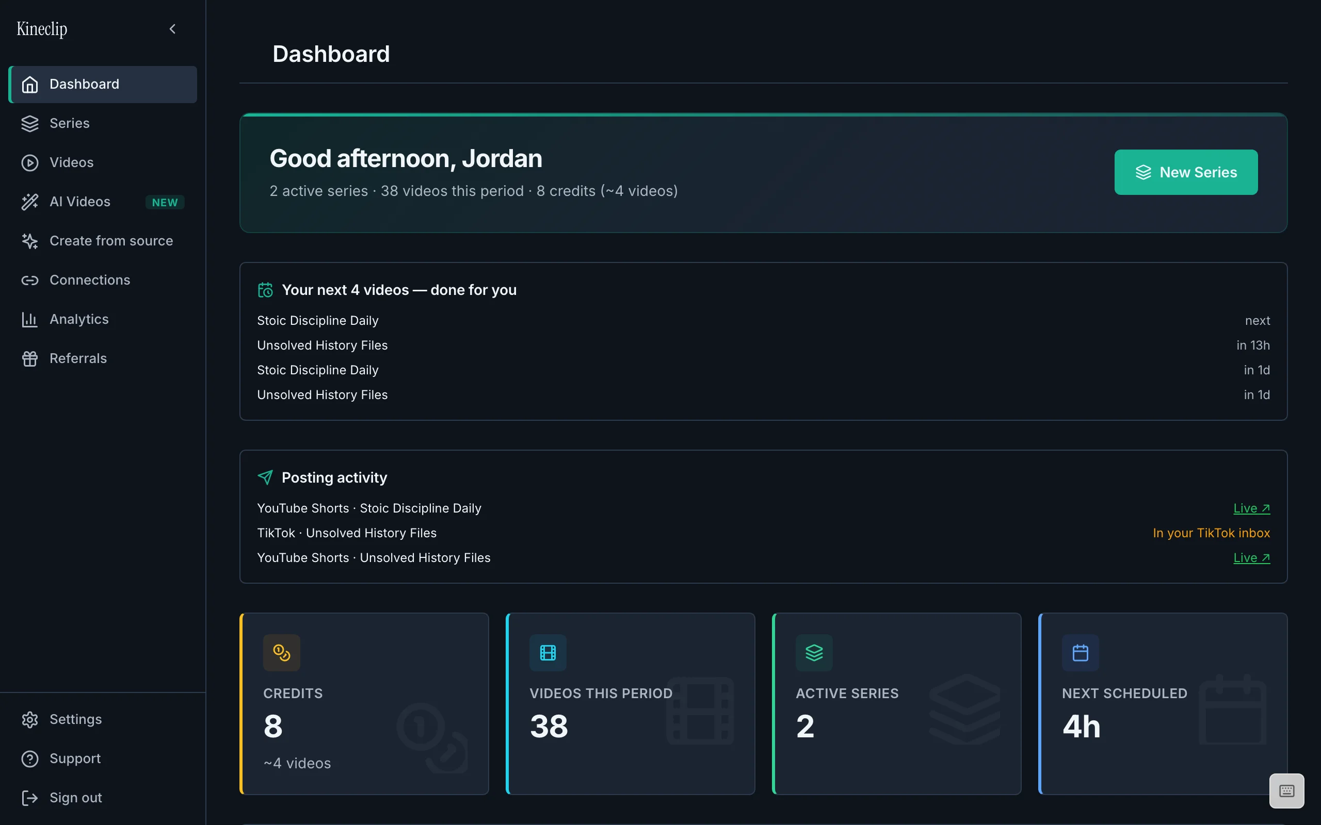Screen dimensions: 1321x825
Task: Open Live link for YouTube Shorts Unsolved History Files
Action: click(x=1251, y=557)
